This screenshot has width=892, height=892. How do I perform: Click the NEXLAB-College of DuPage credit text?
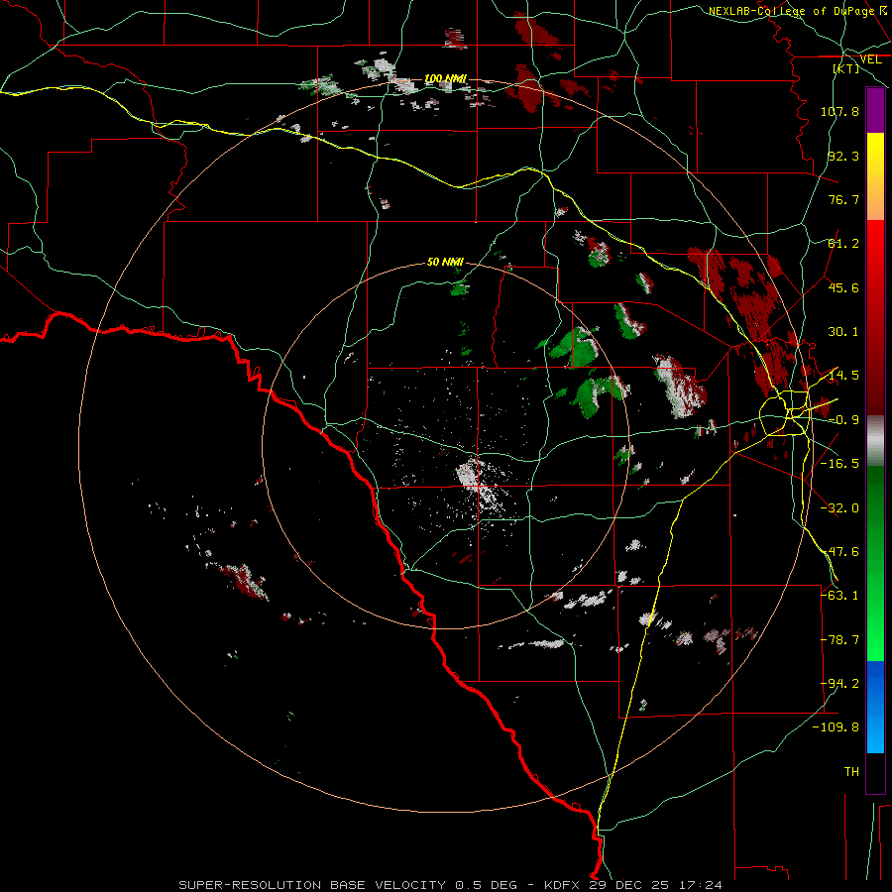tap(791, 11)
